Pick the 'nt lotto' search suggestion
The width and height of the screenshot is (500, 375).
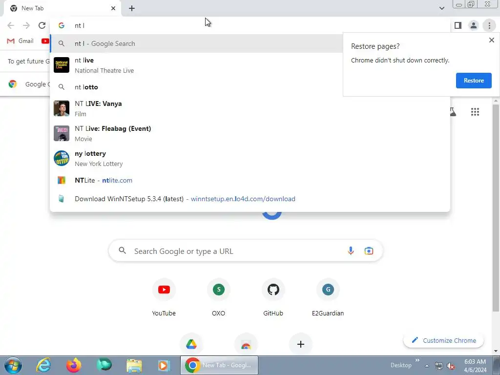[x=197, y=87]
